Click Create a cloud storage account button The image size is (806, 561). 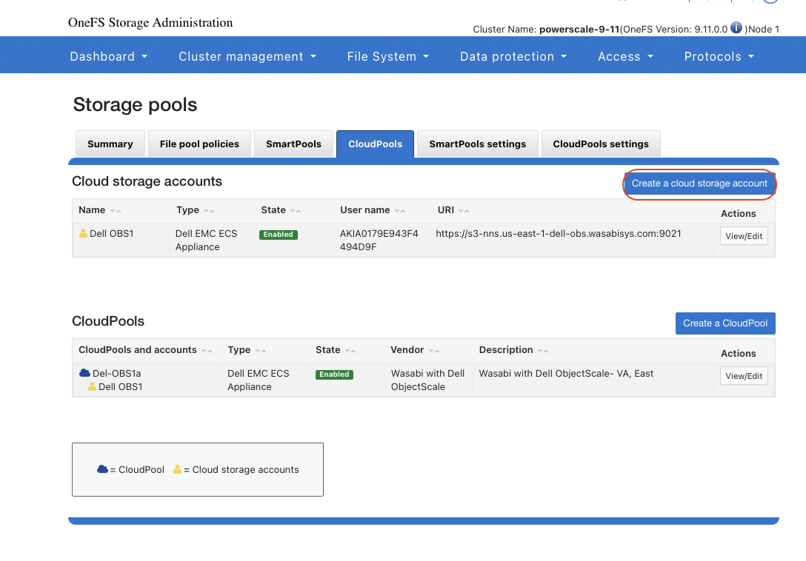[699, 184]
